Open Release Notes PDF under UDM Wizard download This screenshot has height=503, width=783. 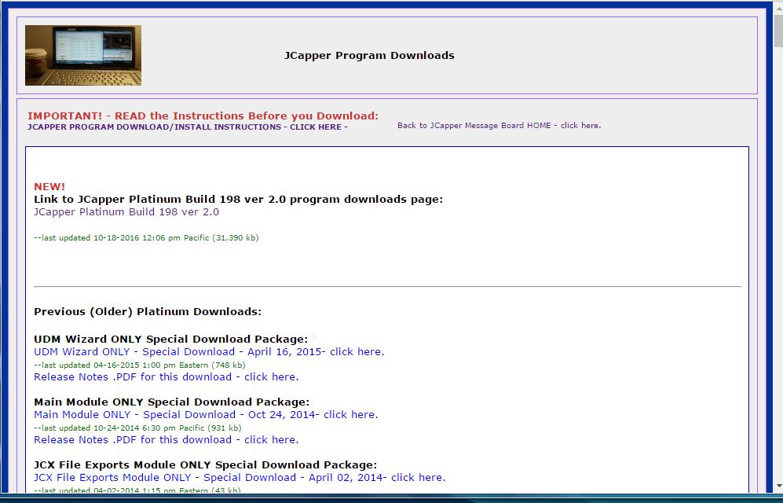[166, 377]
